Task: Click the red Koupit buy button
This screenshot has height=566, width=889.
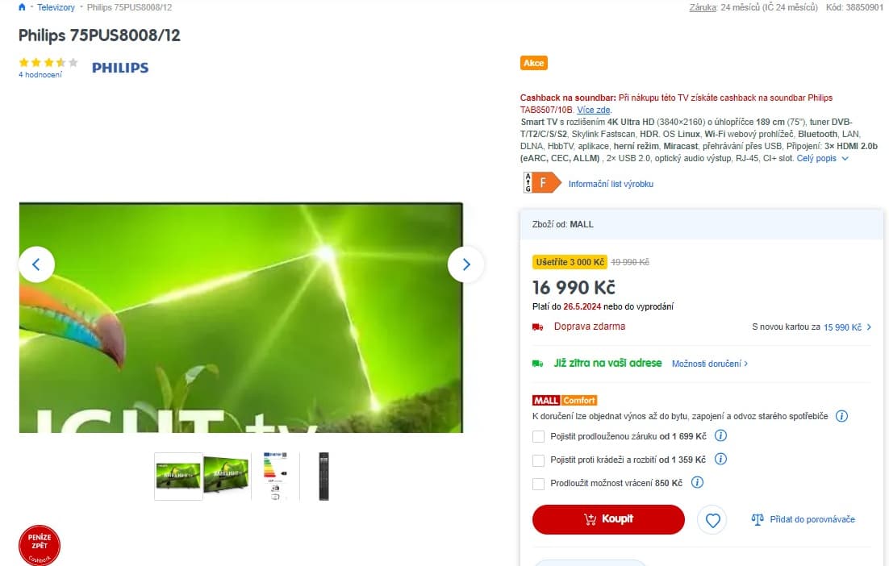Action: 608,519
